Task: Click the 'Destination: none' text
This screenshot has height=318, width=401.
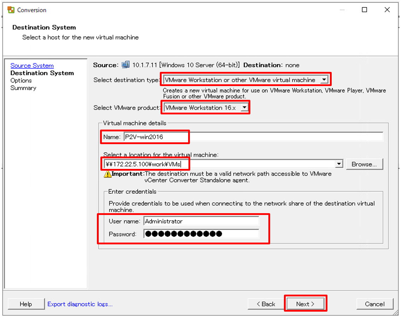Action: pyautogui.click(x=271, y=65)
